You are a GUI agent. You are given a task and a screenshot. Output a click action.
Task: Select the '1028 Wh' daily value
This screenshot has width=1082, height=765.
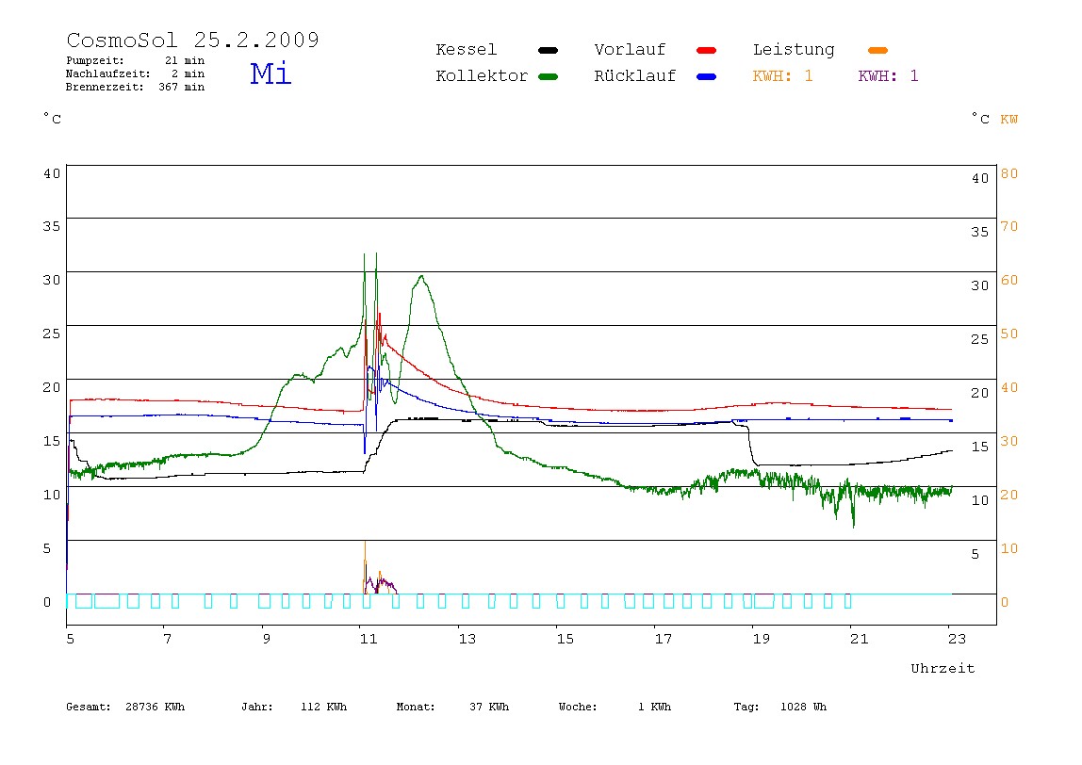pos(803,707)
